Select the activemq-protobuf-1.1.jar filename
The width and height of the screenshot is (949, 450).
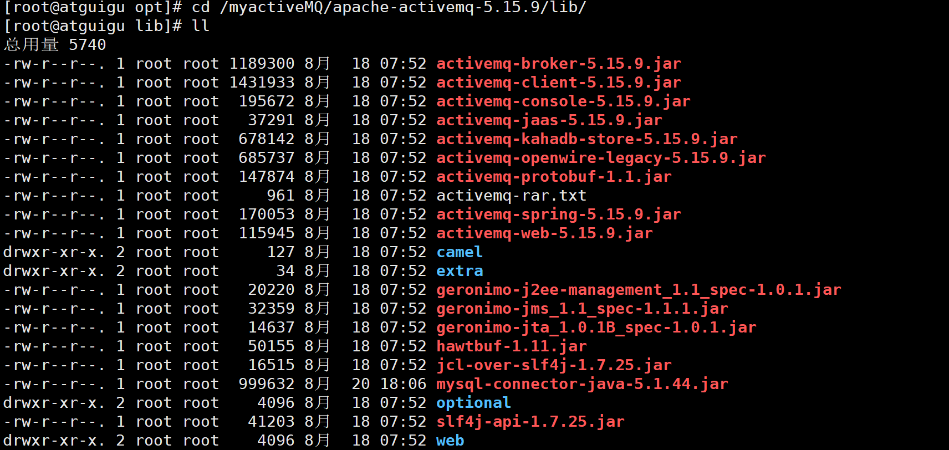pos(554,177)
